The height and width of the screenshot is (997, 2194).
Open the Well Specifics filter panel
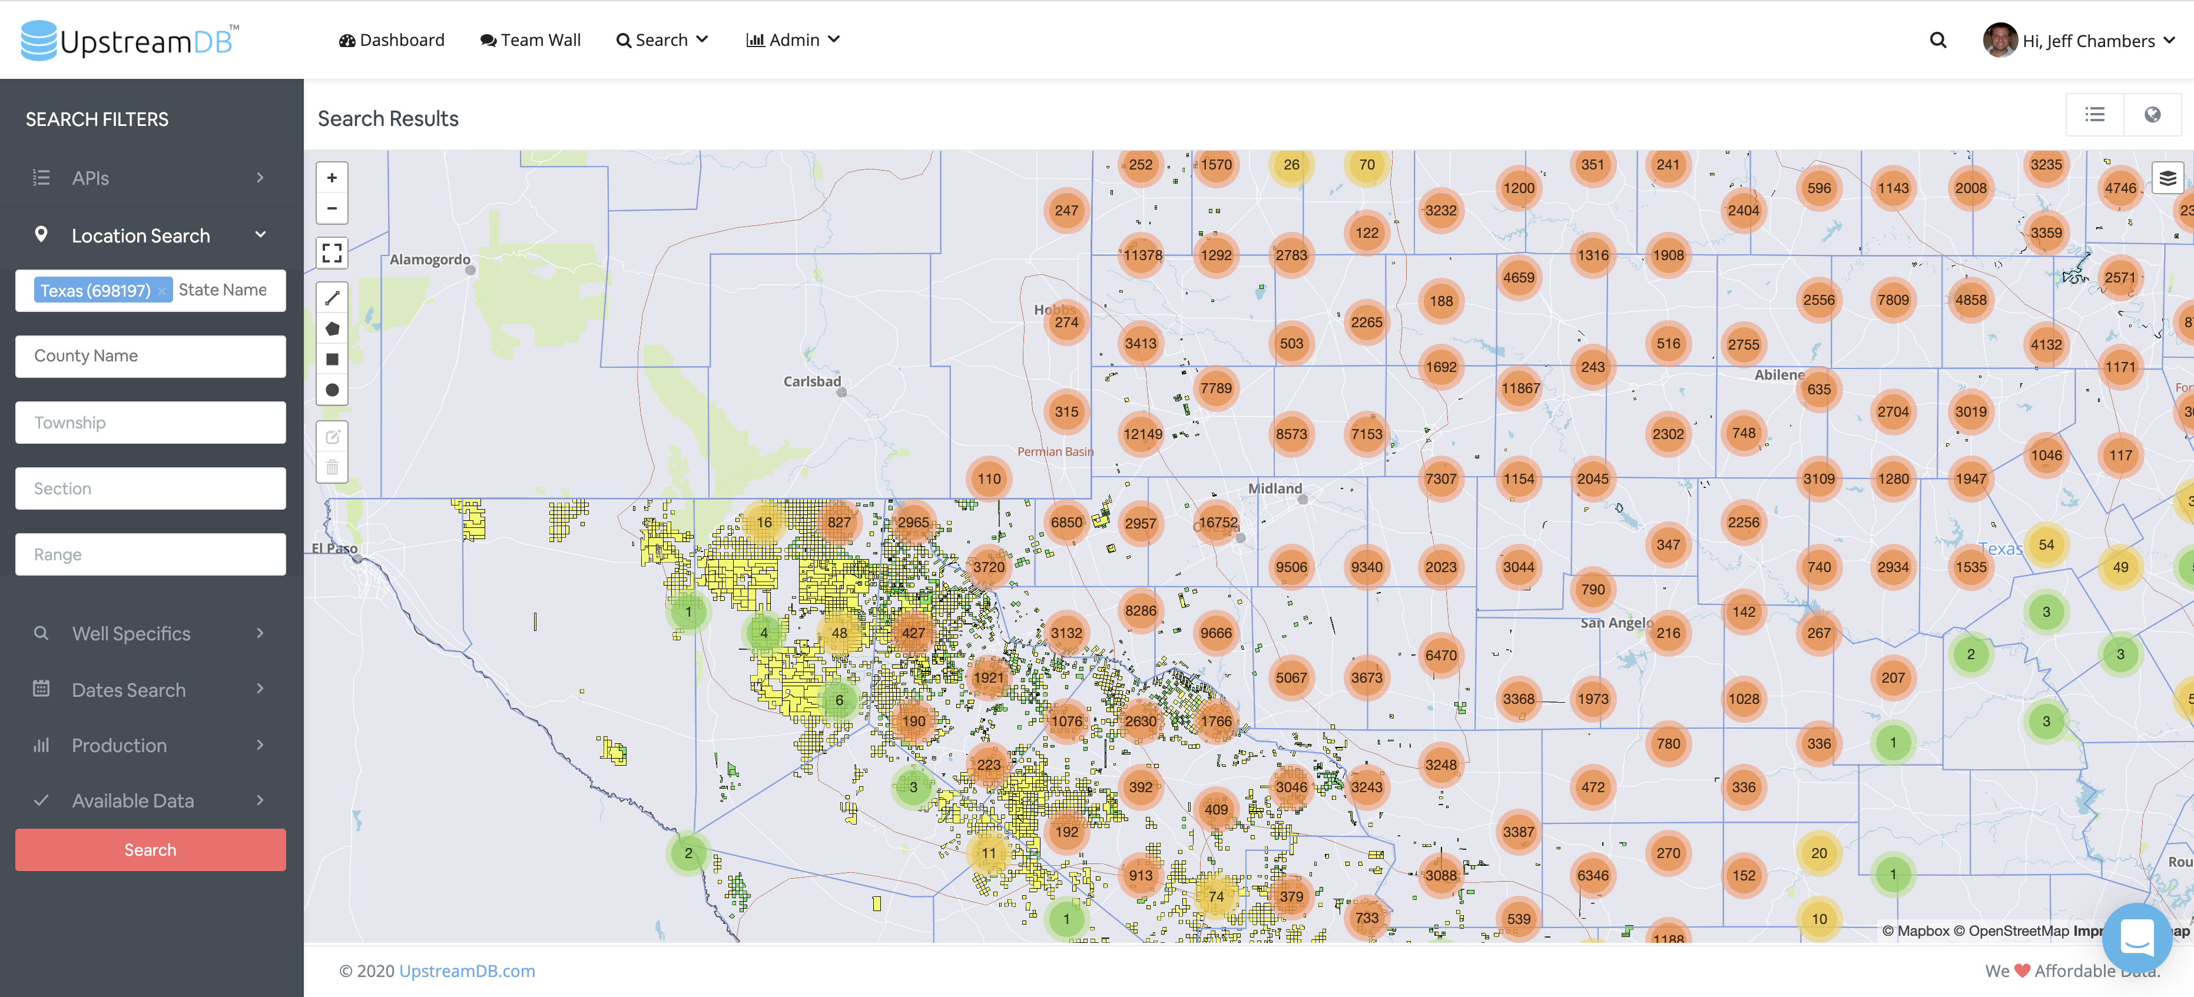[150, 633]
